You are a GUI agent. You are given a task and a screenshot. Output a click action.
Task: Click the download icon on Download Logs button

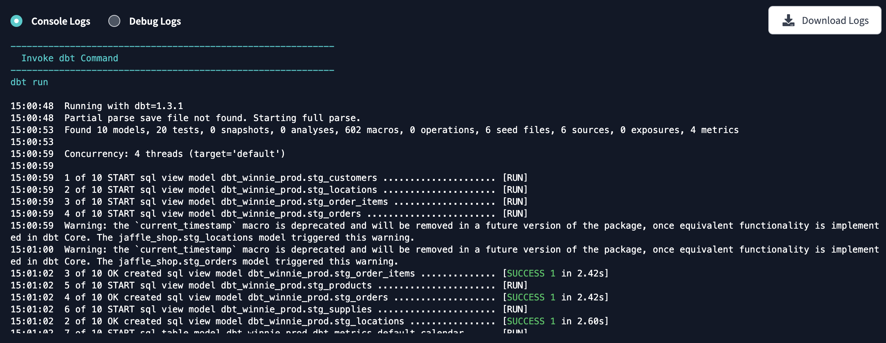(x=789, y=20)
